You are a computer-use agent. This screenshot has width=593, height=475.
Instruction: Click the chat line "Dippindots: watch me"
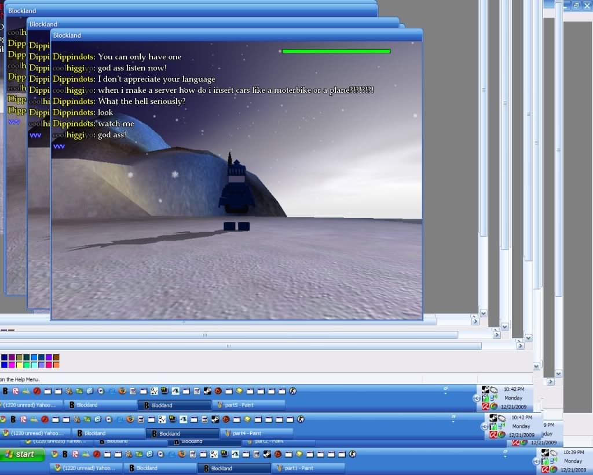(x=93, y=124)
